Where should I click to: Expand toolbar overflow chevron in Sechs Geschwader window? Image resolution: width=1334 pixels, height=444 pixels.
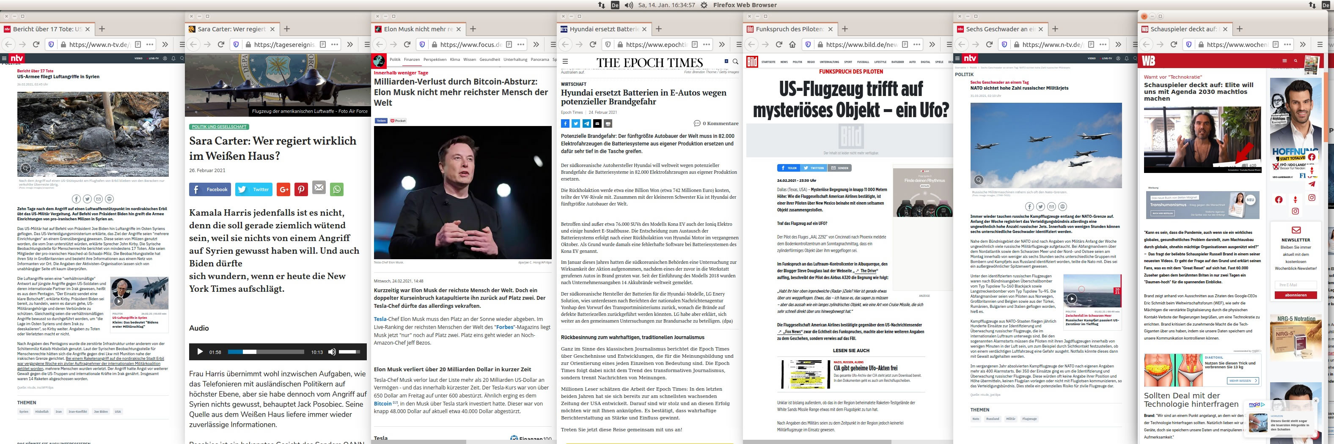click(1118, 44)
